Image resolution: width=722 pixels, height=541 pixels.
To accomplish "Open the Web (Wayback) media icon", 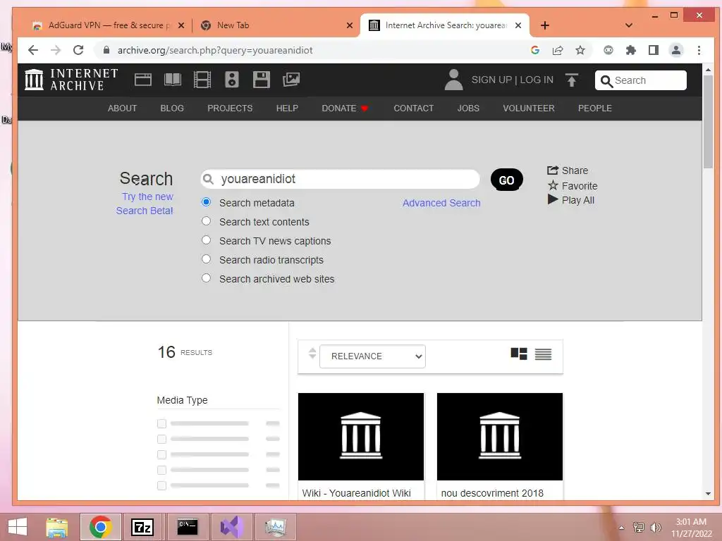I will [x=142, y=80].
